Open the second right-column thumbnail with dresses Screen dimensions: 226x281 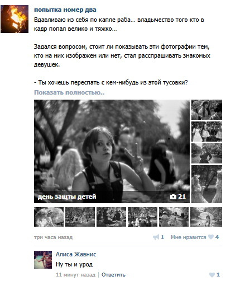coord(206,132)
